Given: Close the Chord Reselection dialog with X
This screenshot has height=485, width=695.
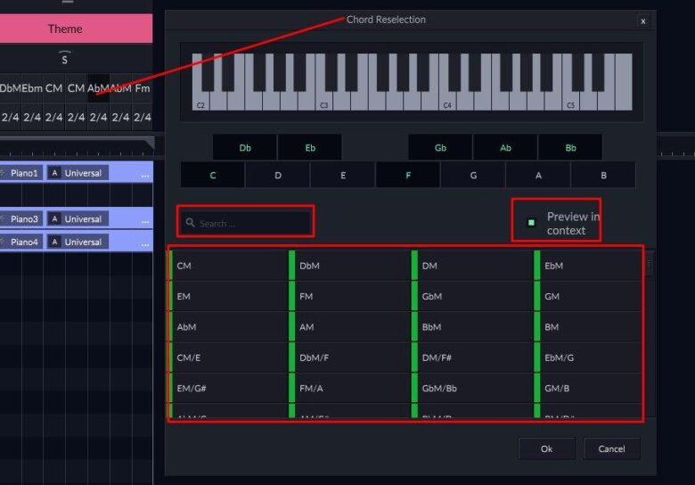Looking at the screenshot, I should [x=642, y=21].
